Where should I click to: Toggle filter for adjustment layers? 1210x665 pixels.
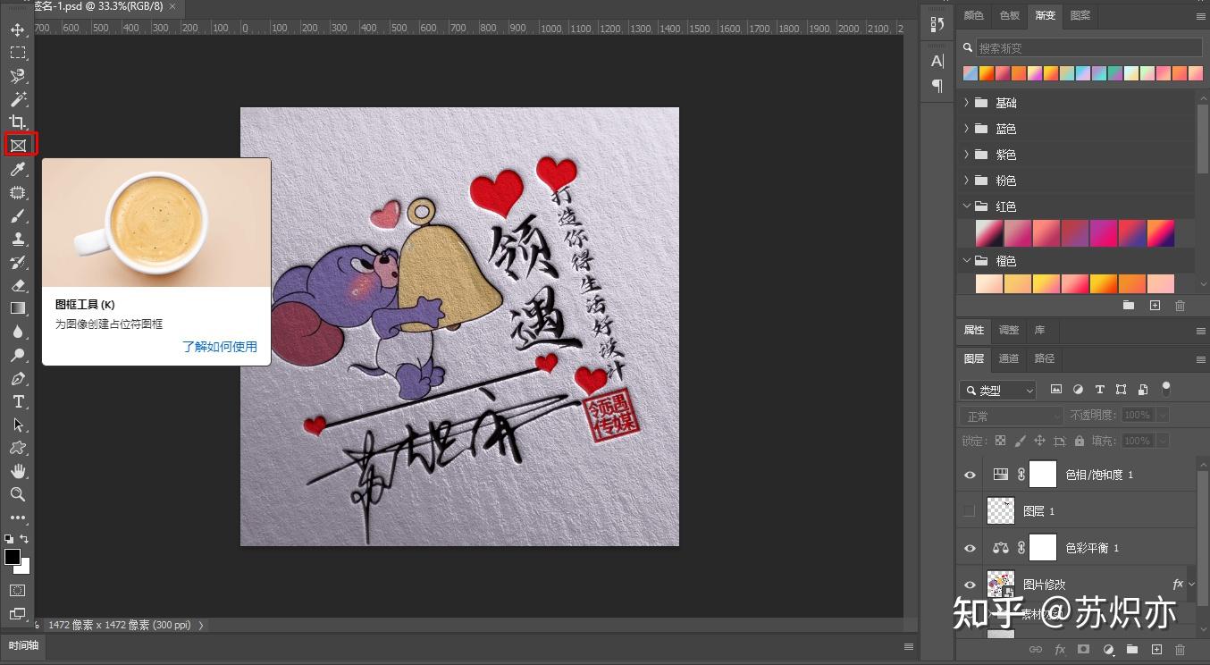pyautogui.click(x=1078, y=390)
